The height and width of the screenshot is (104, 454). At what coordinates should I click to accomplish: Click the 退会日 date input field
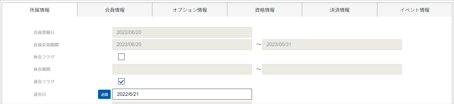click(x=182, y=94)
